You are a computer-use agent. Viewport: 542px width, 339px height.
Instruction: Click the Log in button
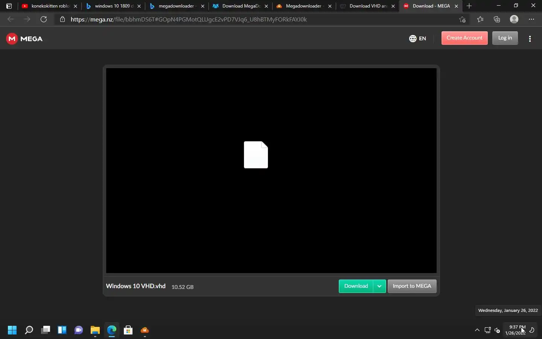[x=505, y=38]
